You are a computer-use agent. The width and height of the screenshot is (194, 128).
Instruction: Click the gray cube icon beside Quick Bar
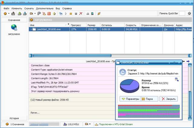(x=189, y=14)
